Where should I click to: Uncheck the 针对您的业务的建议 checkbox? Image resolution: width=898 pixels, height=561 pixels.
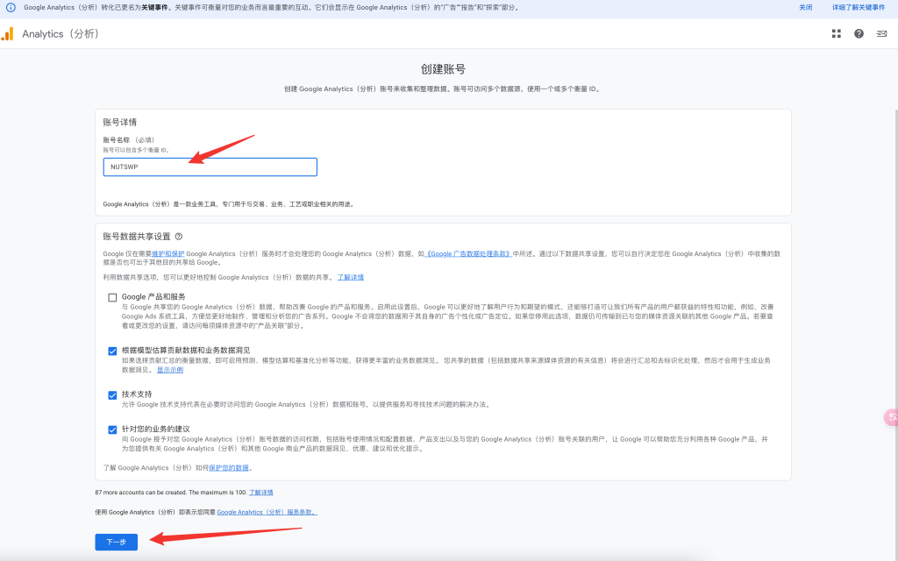pyautogui.click(x=112, y=430)
